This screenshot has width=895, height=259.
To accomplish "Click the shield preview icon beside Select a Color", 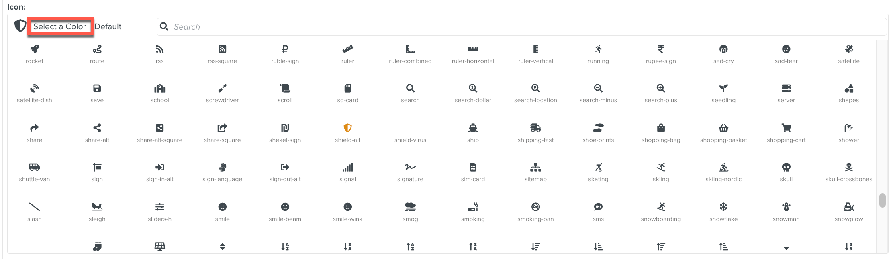I will (20, 26).
